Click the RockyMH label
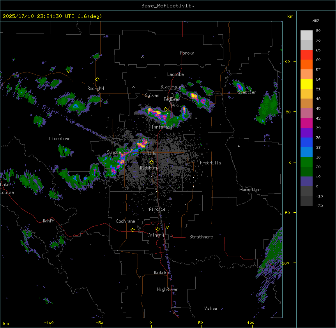This screenshot has height=328, width=336. [95, 88]
